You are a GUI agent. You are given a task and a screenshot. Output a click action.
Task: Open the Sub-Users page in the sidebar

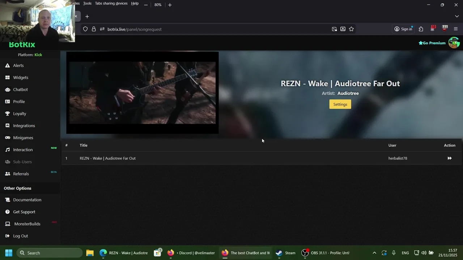click(22, 162)
